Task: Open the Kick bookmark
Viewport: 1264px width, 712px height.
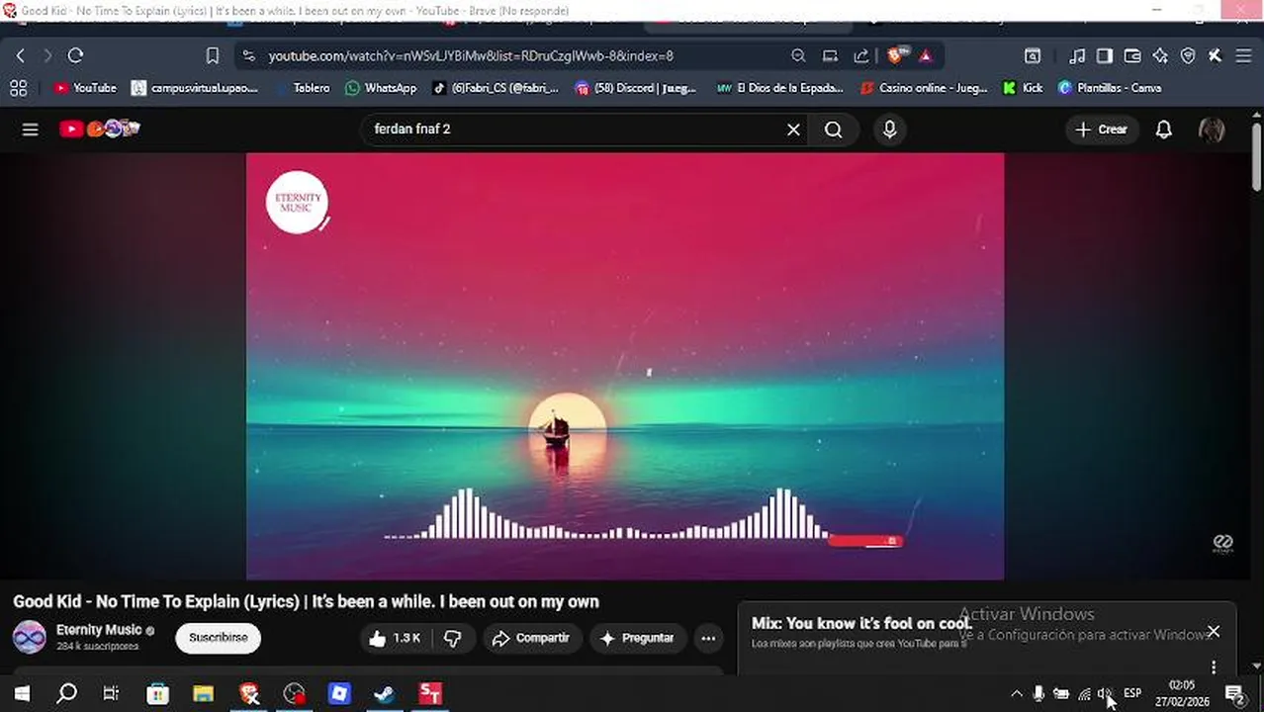Action: pos(1023,88)
